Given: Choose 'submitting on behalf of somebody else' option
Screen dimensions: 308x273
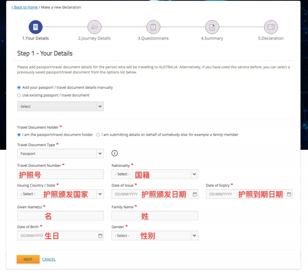Looking at the screenshot, I should (98, 135).
